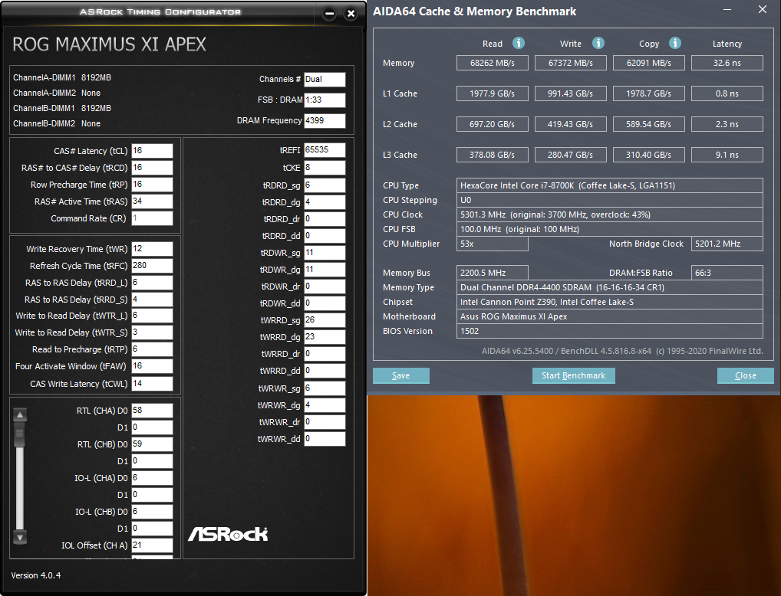
Task: Click the tRRD_L value field
Action: pyautogui.click(x=152, y=283)
